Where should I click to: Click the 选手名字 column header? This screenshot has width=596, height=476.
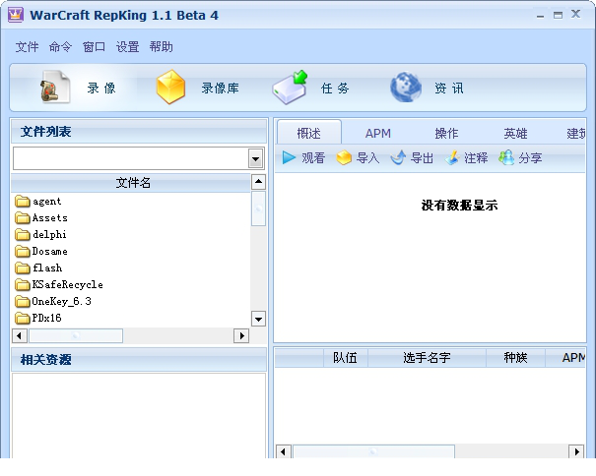427,357
